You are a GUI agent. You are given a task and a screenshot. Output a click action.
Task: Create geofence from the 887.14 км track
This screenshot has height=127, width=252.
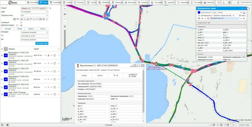pyautogui.click(x=55, y=63)
